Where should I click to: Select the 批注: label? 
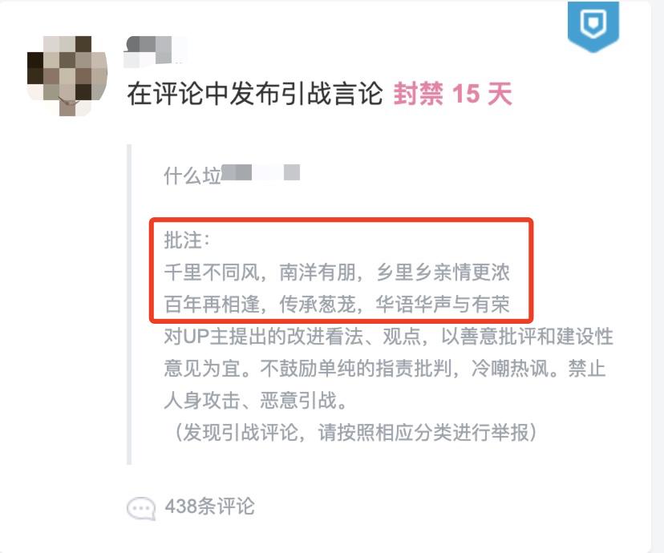tap(187, 240)
